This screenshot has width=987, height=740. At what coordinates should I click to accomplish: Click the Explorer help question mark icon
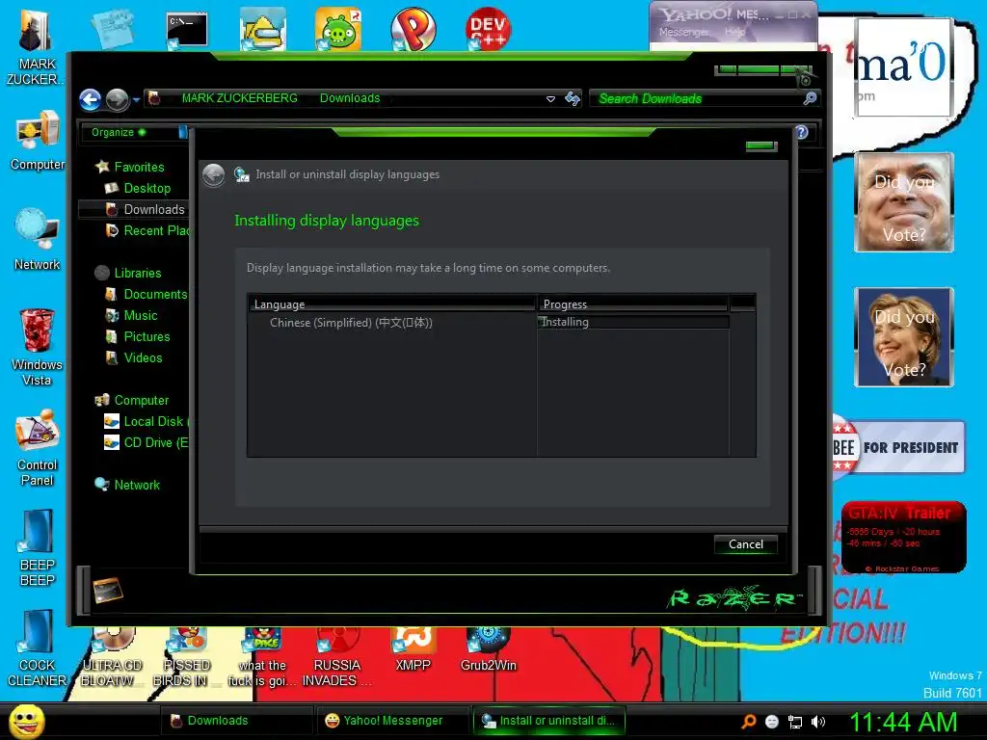pyautogui.click(x=802, y=132)
